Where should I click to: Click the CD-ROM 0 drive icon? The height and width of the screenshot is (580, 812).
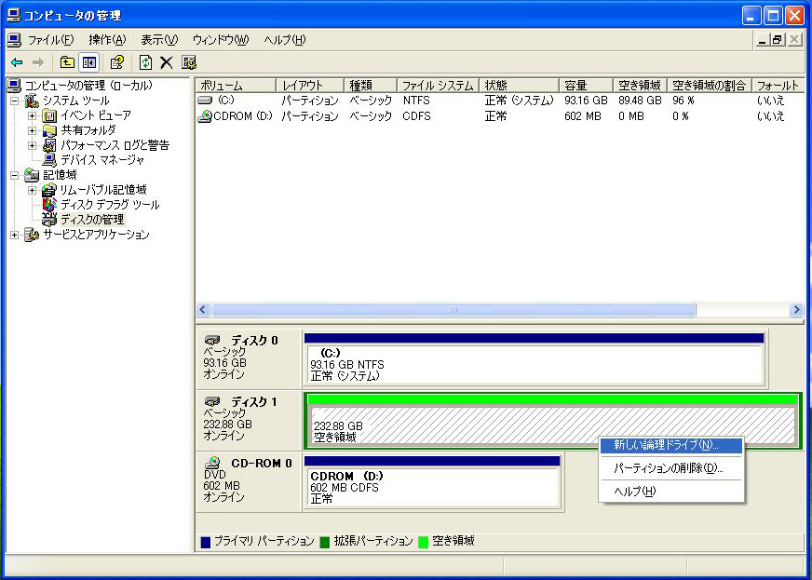(212, 463)
